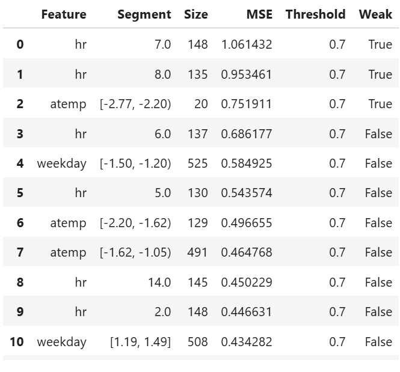
Task: Click the atemp cell in row 2
Action: tap(68, 104)
